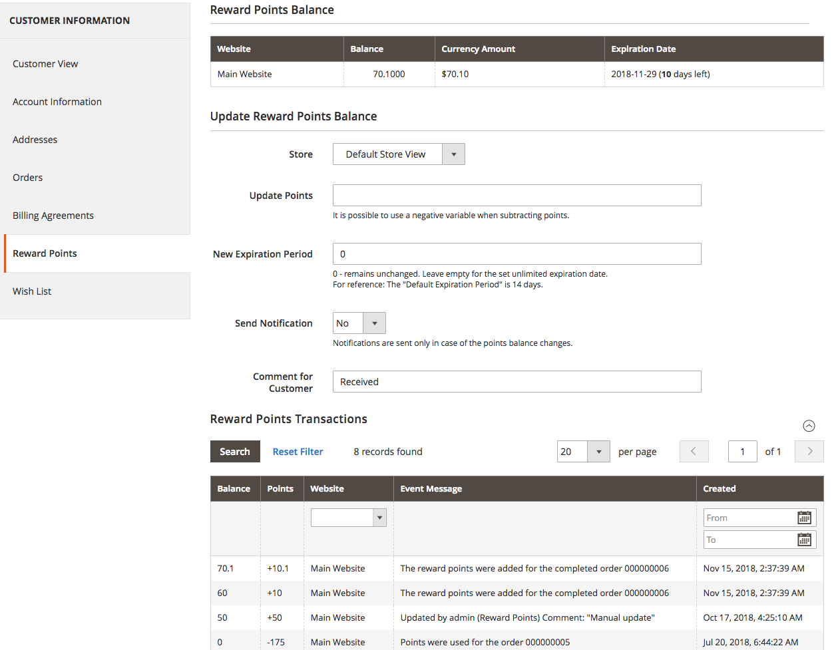
Task: Sort transactions by Points column
Action: pyautogui.click(x=282, y=488)
